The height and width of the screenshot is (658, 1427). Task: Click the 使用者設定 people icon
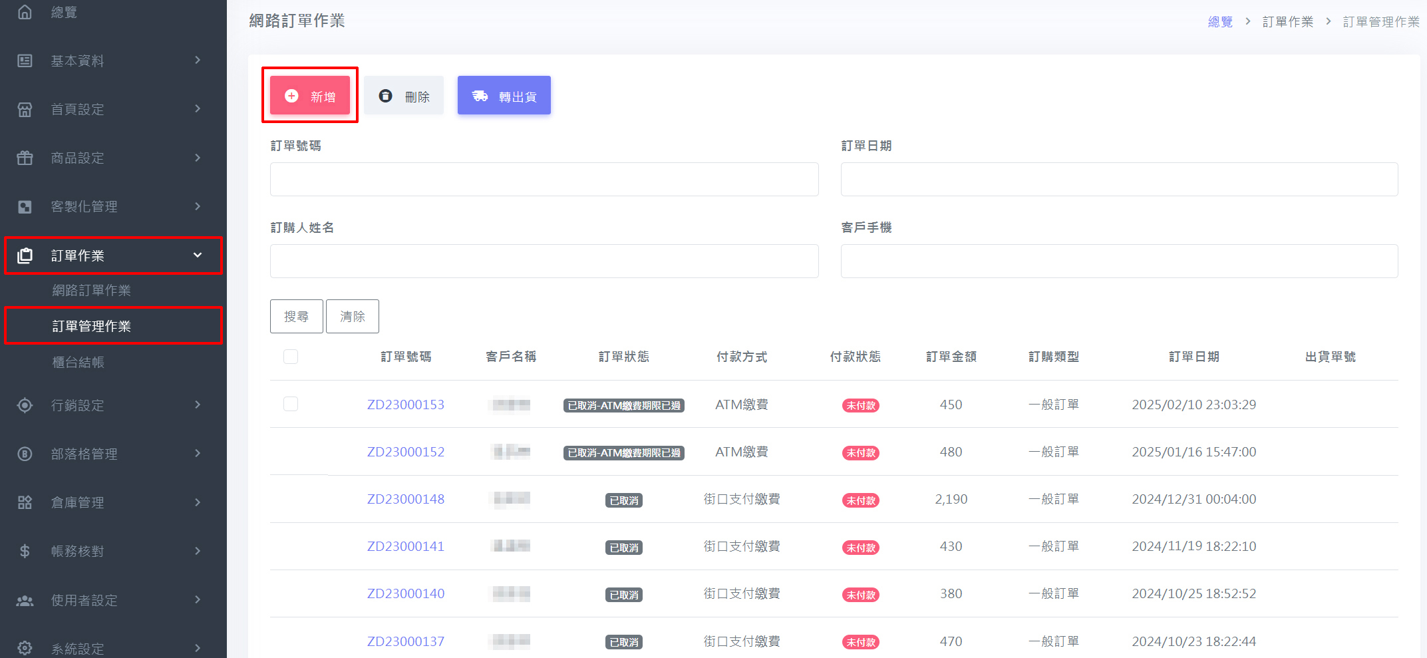(x=25, y=600)
